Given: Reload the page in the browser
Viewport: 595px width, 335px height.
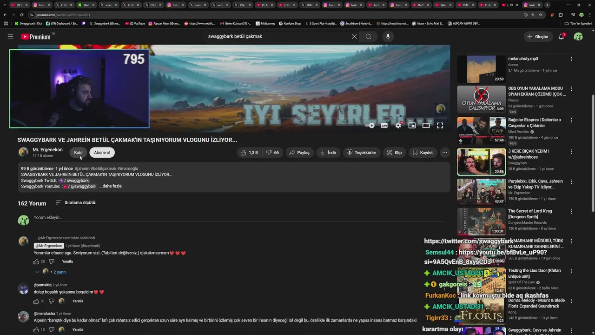Looking at the screenshot, I should tap(21, 15).
